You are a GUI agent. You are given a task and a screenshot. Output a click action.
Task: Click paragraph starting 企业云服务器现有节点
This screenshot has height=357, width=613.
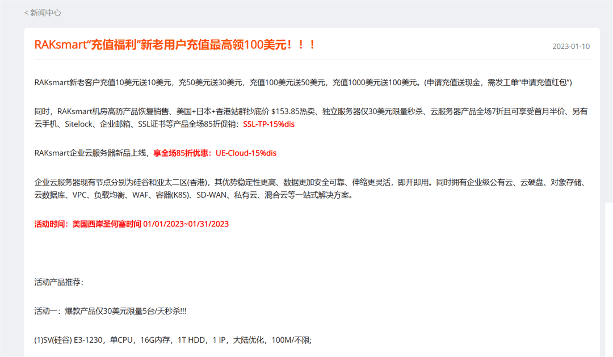(311, 189)
